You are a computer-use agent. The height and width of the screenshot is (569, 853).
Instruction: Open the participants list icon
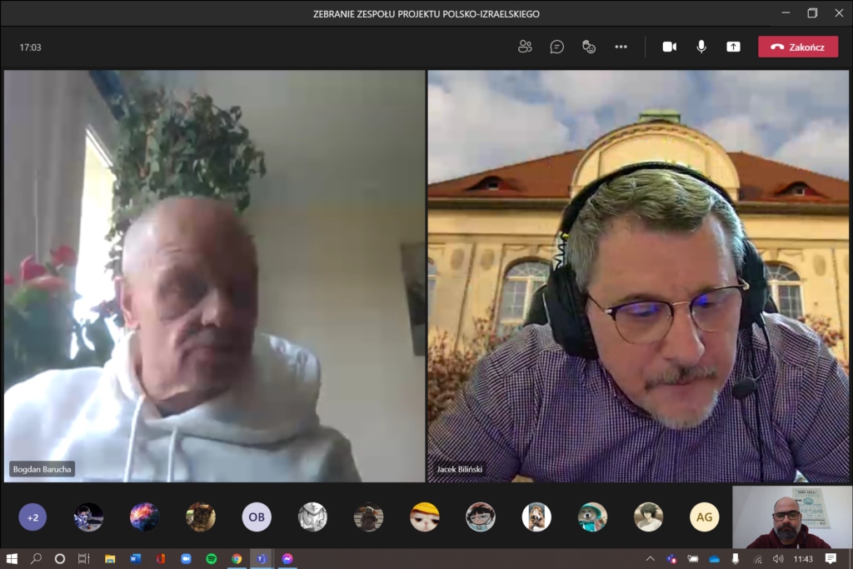pos(525,47)
